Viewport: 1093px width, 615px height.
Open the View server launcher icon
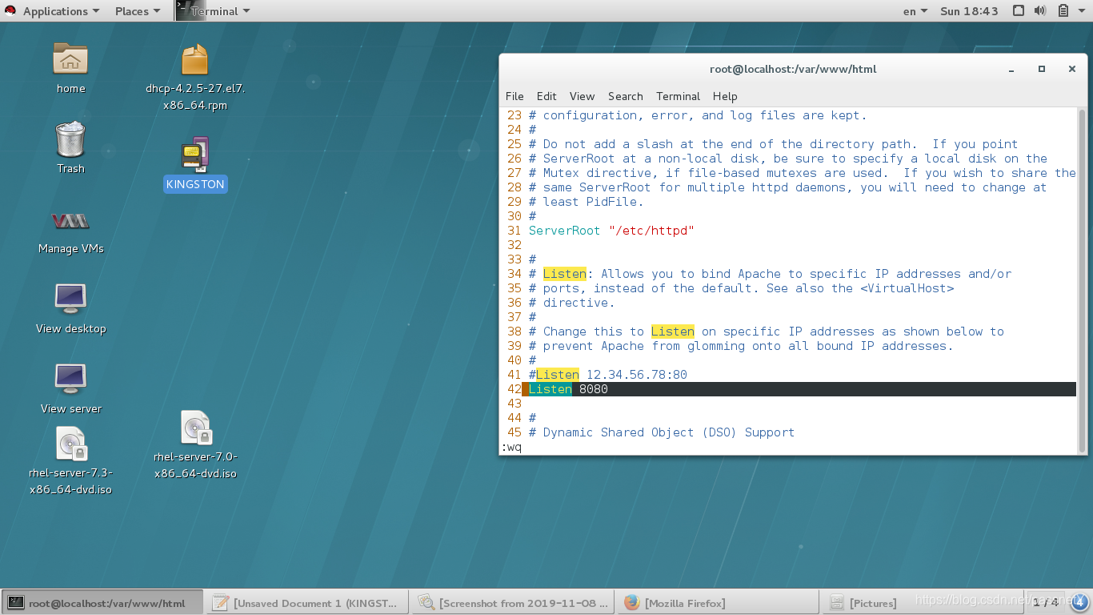70,379
